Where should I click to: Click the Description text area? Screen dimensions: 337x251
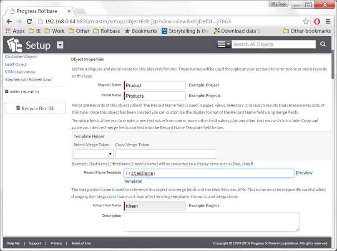[x=211, y=222]
